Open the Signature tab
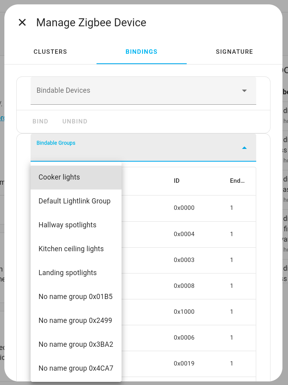Viewport: 288px width, 385px height. click(x=234, y=52)
